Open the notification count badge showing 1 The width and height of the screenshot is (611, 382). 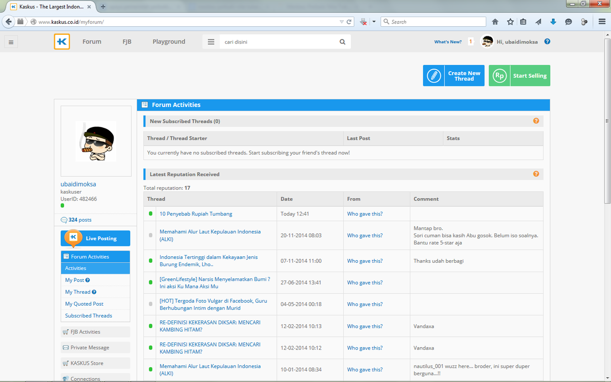coord(470,42)
